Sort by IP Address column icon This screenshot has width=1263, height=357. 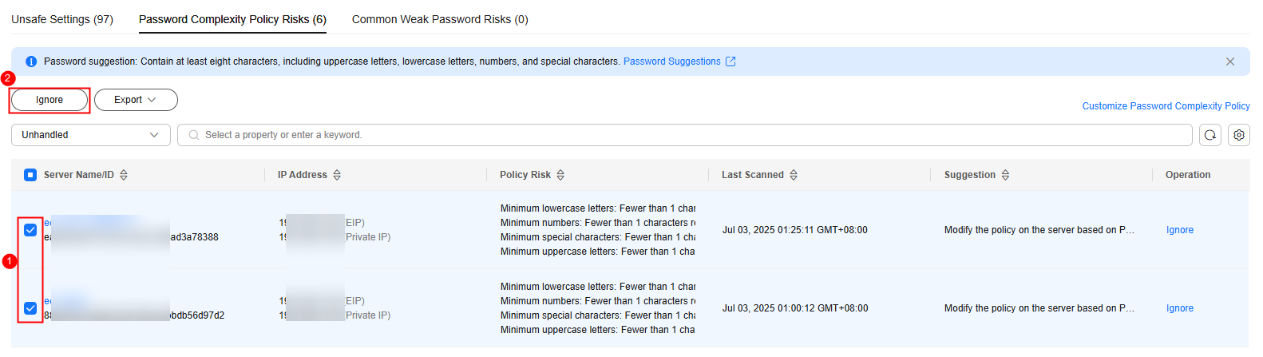(x=337, y=175)
